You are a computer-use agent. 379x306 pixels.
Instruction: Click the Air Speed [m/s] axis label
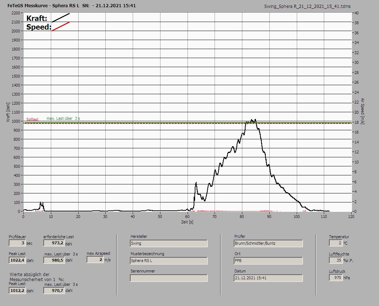pos(362,111)
